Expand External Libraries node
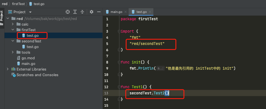This screenshot has height=109, width=266. click(8, 69)
